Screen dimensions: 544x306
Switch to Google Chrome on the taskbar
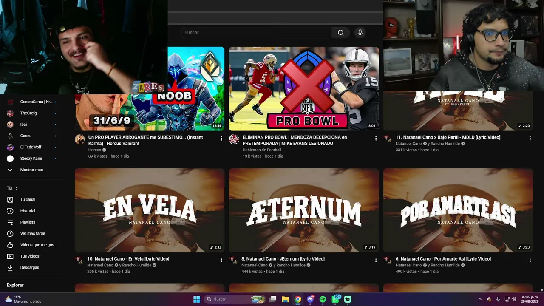click(298, 299)
